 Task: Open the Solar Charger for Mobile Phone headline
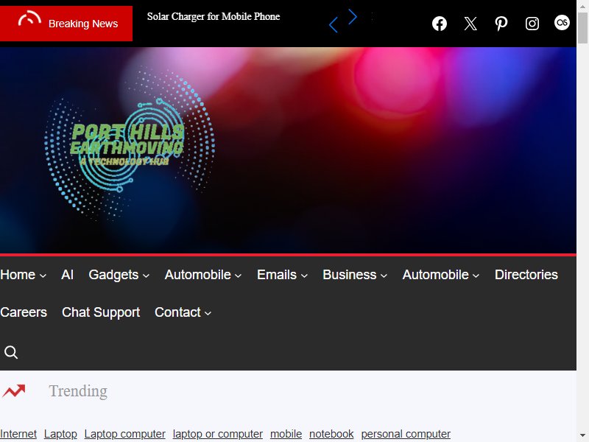point(214,16)
